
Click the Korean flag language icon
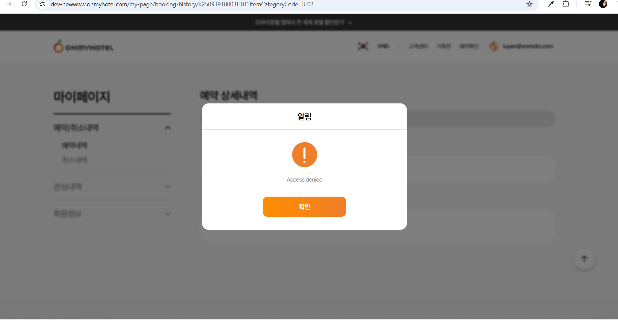363,46
